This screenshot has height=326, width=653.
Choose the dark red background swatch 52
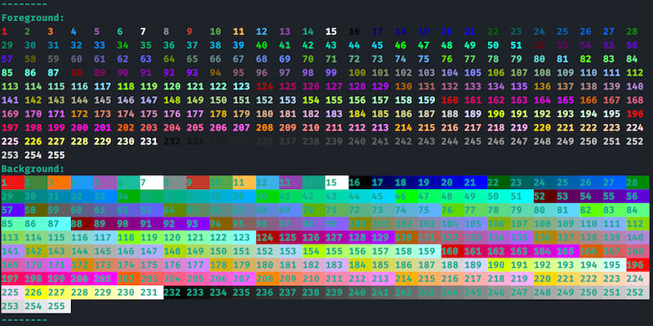coord(545,196)
